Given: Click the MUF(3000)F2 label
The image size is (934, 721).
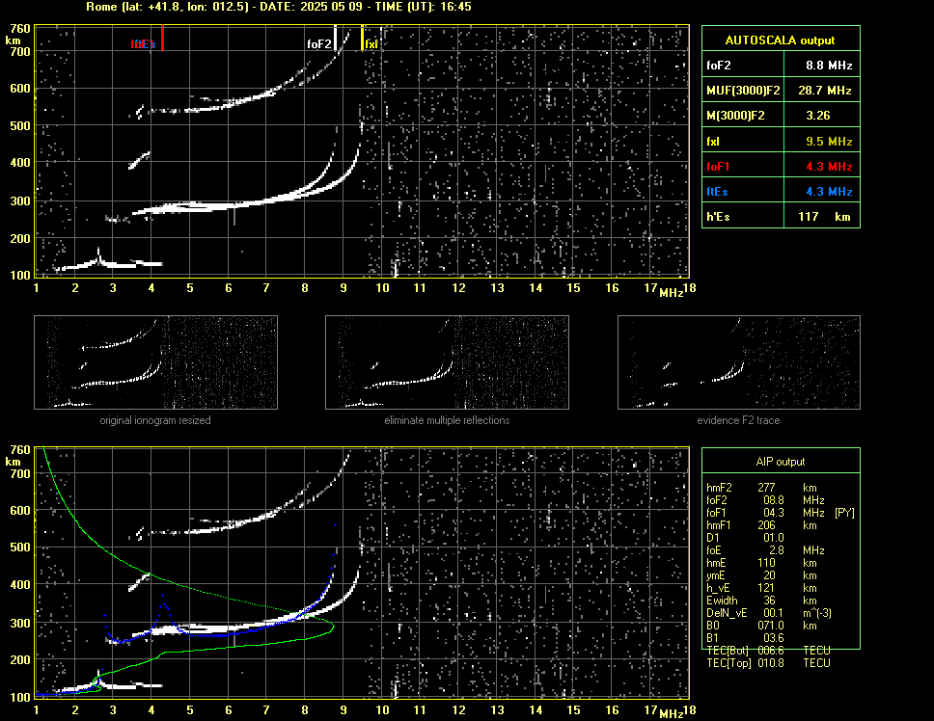Looking at the screenshot, I should pyautogui.click(x=743, y=91).
